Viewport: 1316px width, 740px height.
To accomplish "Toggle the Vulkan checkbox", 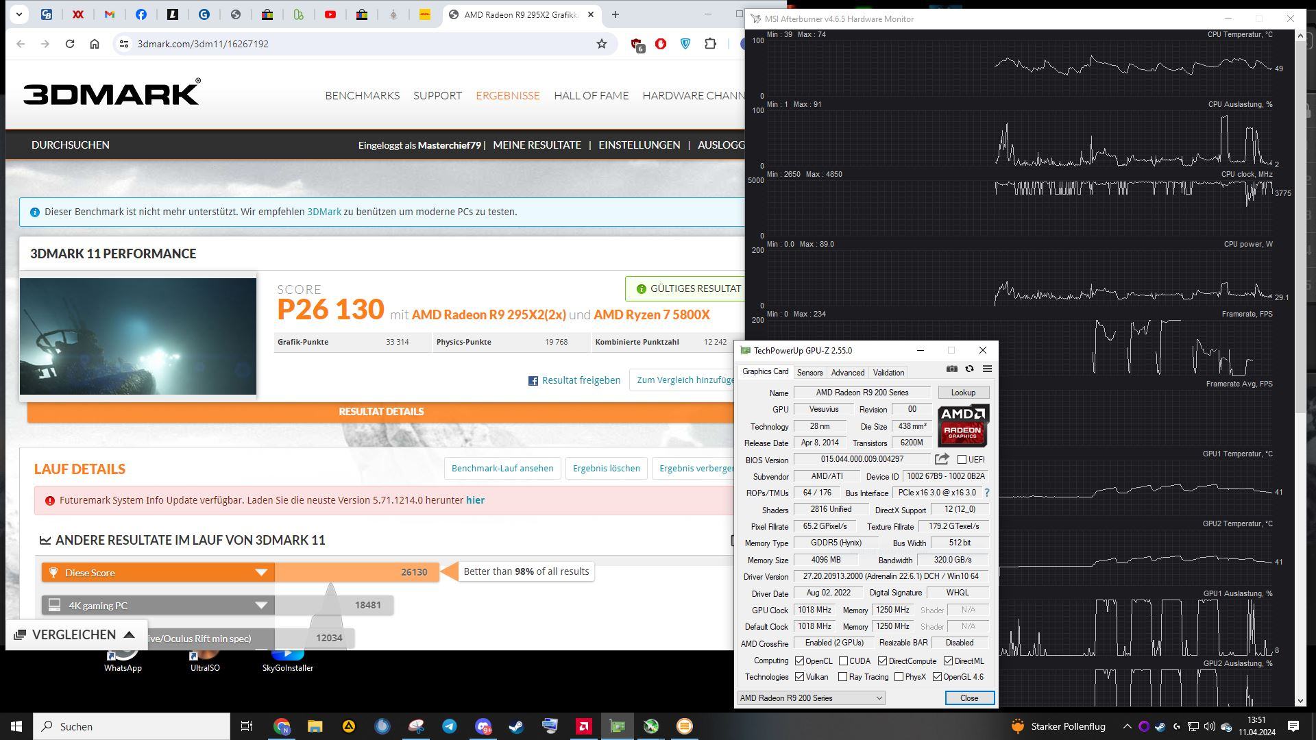I will pyautogui.click(x=799, y=677).
